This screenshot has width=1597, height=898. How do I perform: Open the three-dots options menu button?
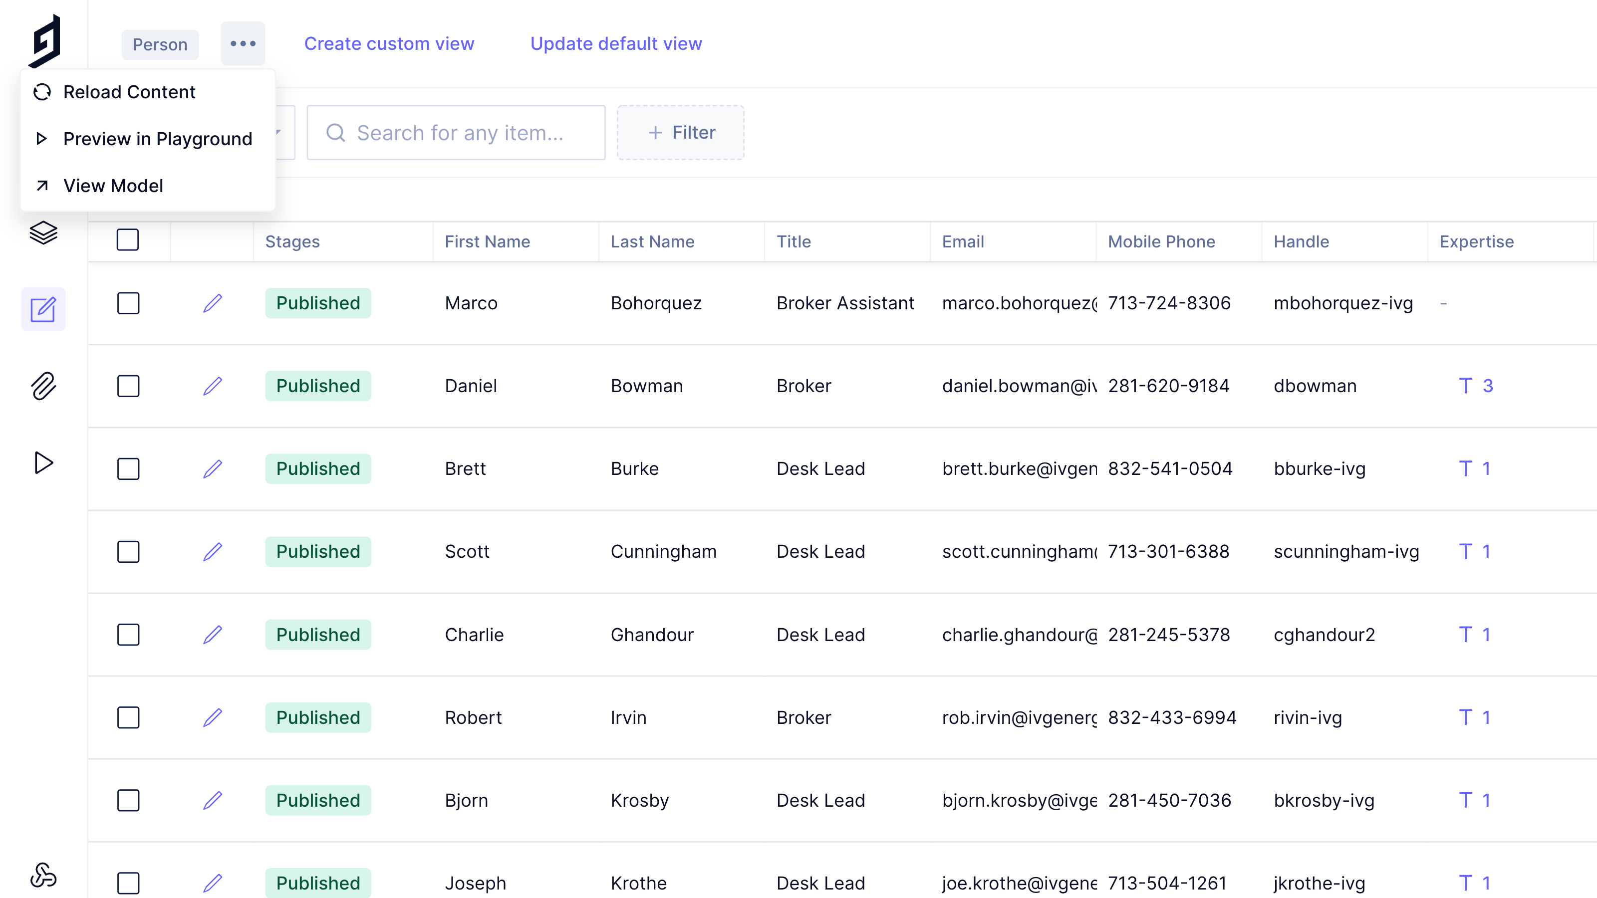tap(243, 43)
